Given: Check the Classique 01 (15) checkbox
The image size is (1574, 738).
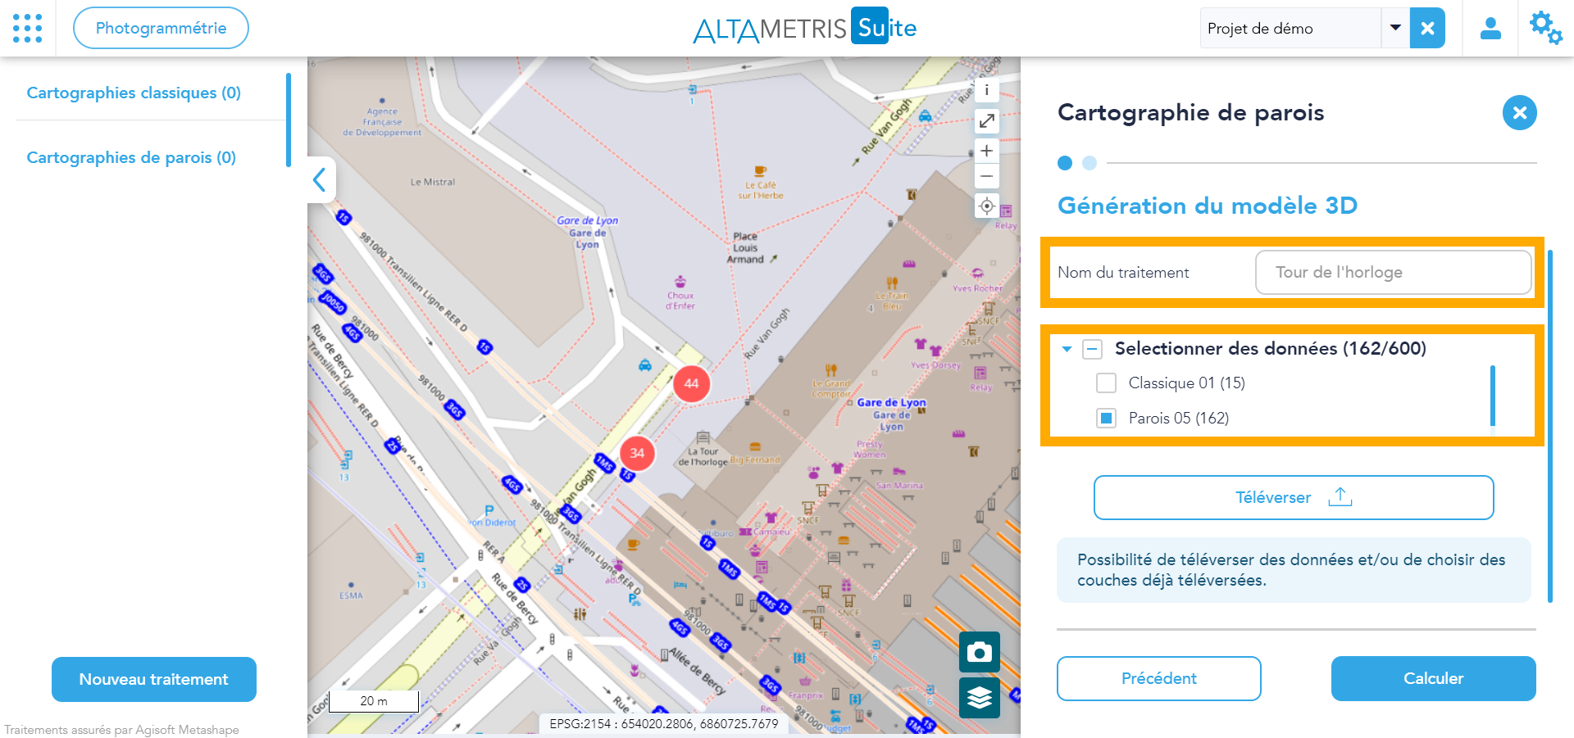Looking at the screenshot, I should tap(1106, 383).
